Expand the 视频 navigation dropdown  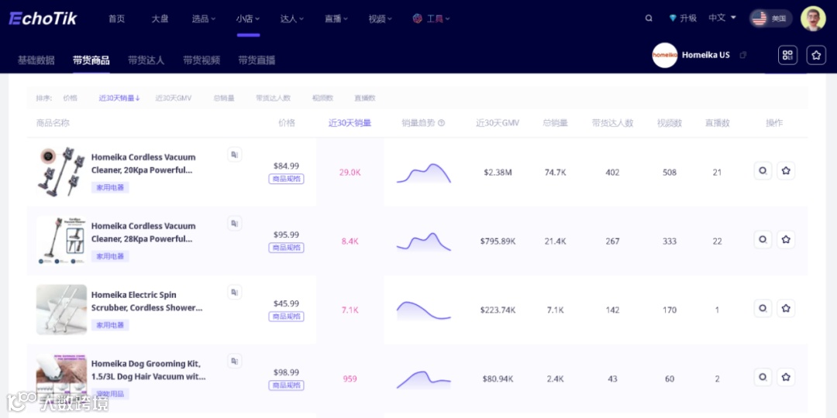[380, 19]
